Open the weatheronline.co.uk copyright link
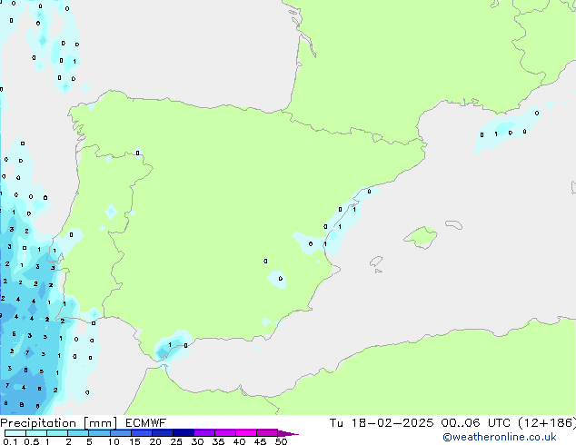Screen dimensions: 576x445 click(500, 437)
